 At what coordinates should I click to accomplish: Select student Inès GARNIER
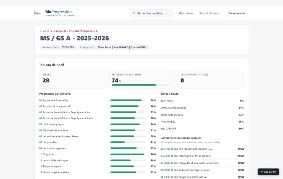202,129
